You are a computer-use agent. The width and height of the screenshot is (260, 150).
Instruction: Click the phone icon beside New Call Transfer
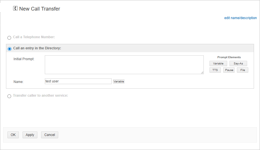(x=15, y=9)
